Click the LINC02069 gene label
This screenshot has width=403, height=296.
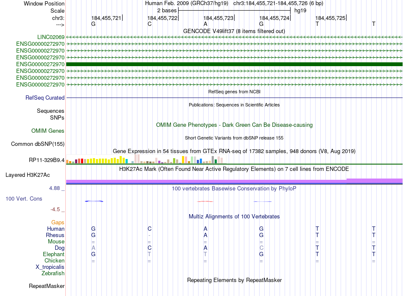(x=50, y=37)
